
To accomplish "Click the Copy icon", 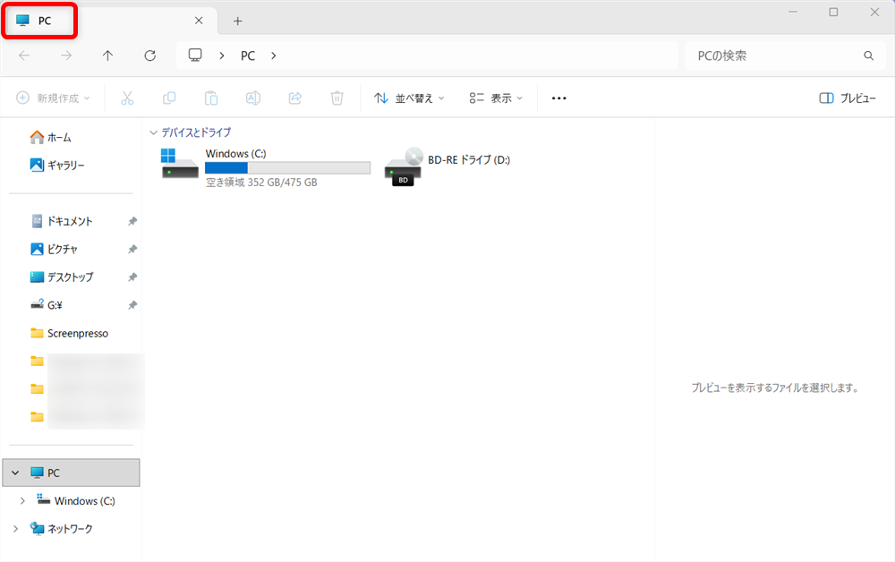I will [169, 98].
